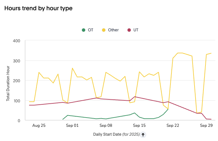Image resolution: width=218 pixels, height=141 pixels.
Task: Click the 400 y-axis tick label
Action: [17, 41]
